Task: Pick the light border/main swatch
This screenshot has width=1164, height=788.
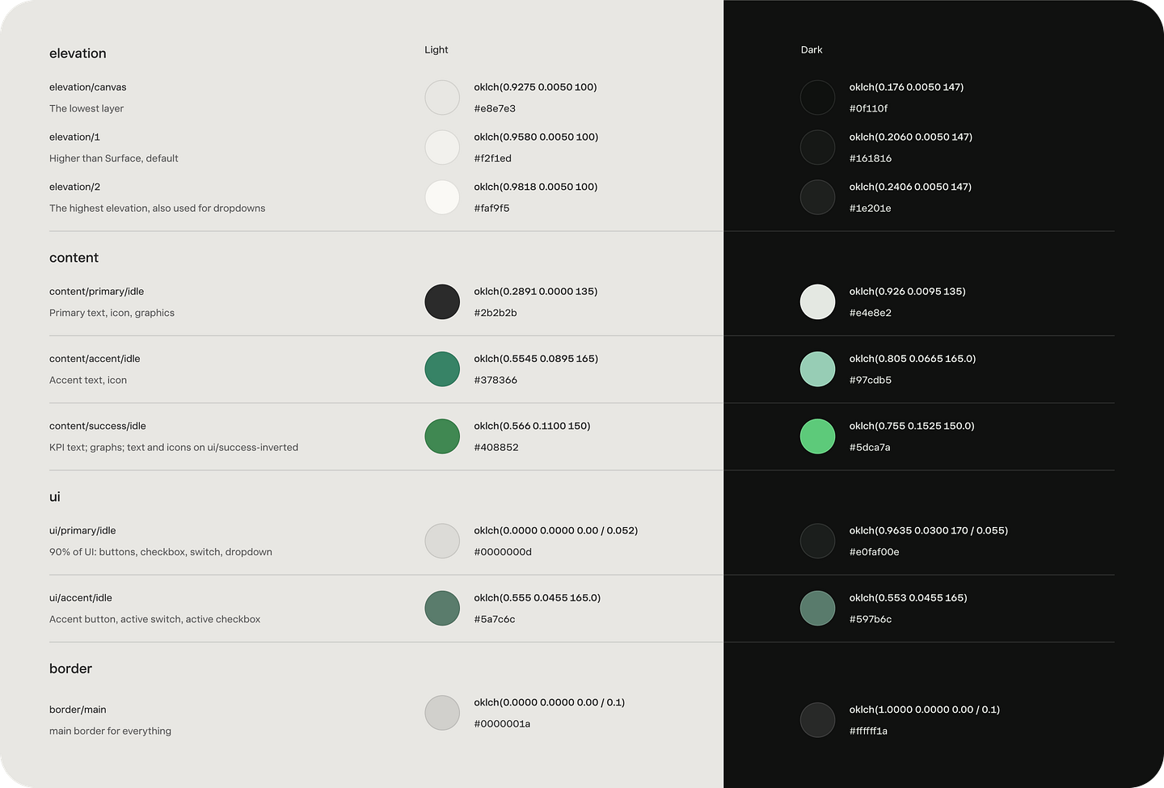Action: pos(442,713)
